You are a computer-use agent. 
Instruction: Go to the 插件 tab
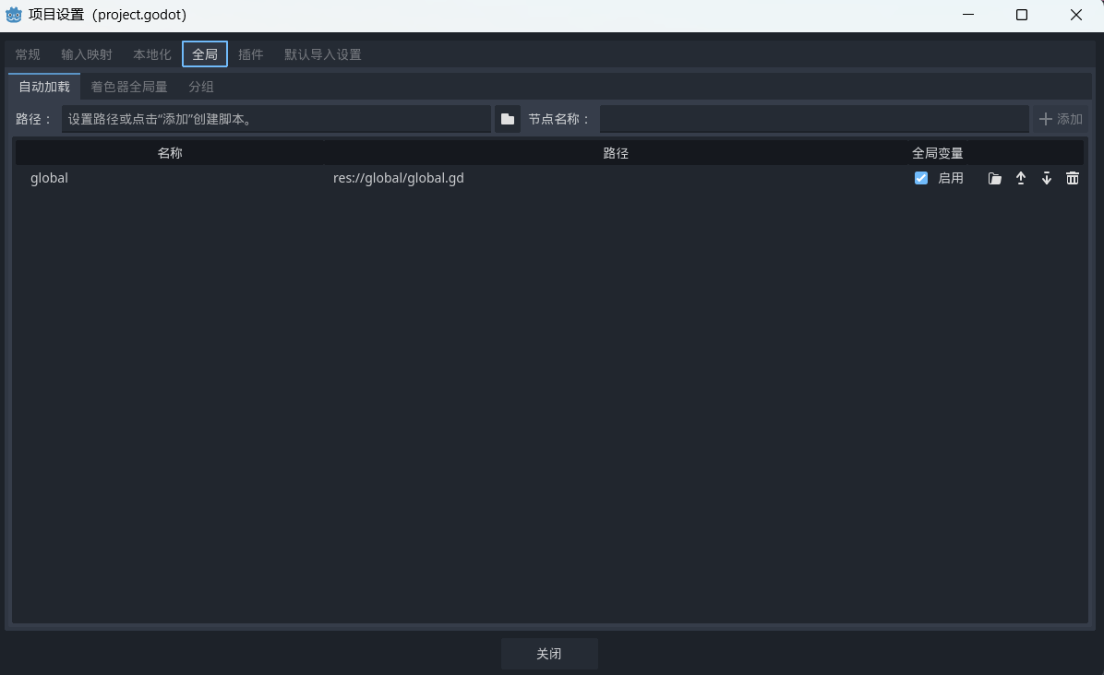point(251,54)
